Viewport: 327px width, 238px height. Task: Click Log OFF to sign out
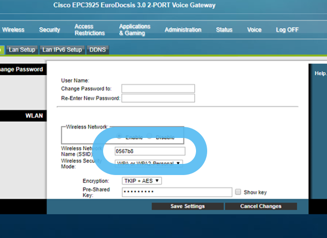287,30
